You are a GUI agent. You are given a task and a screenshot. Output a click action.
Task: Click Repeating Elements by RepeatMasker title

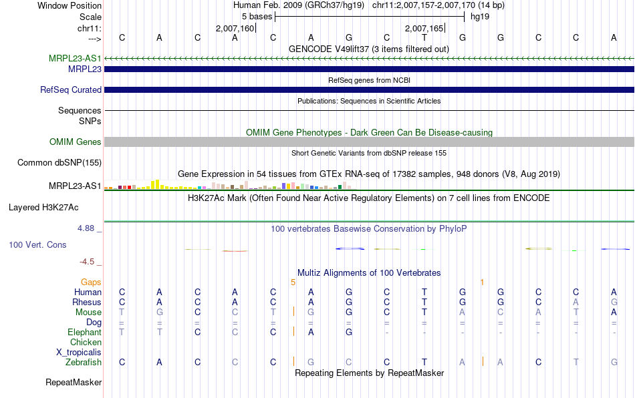coord(369,373)
